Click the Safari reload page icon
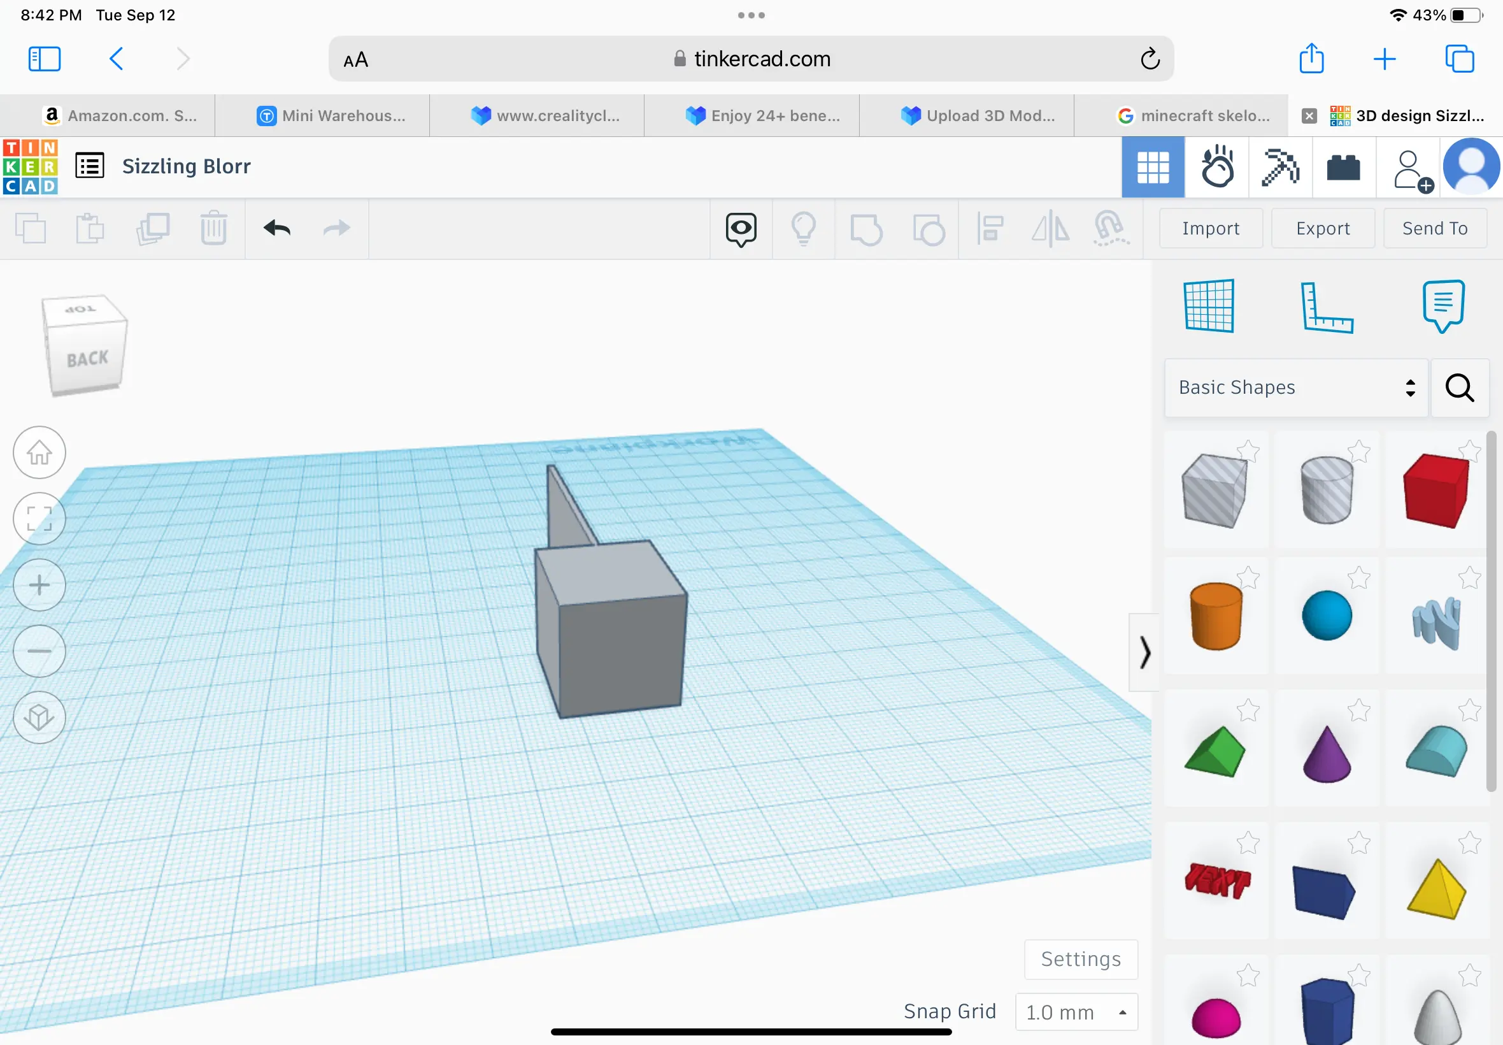This screenshot has width=1503, height=1045. tap(1150, 59)
